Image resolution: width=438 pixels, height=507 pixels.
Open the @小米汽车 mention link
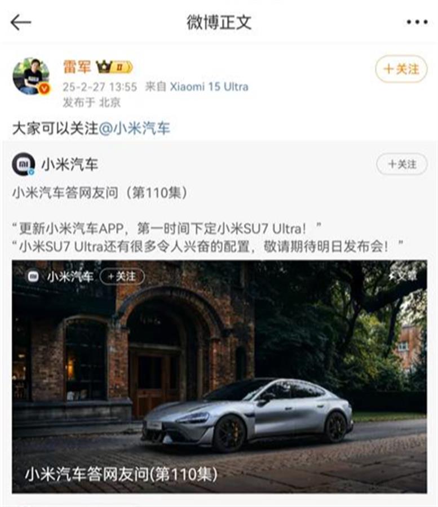134,128
